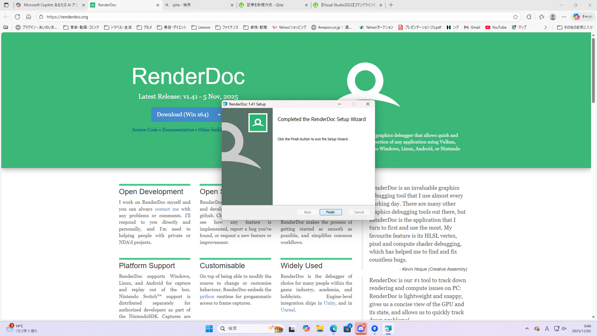Click the browser refresh icon
Viewport: 597px width, 336px height.
coord(17,17)
